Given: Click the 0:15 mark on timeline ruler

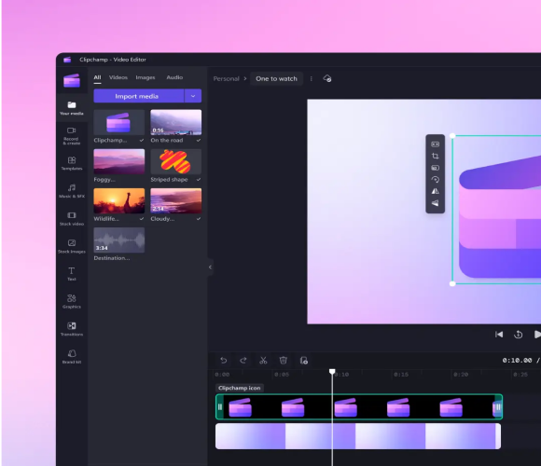Looking at the screenshot, I should pyautogui.click(x=401, y=375).
